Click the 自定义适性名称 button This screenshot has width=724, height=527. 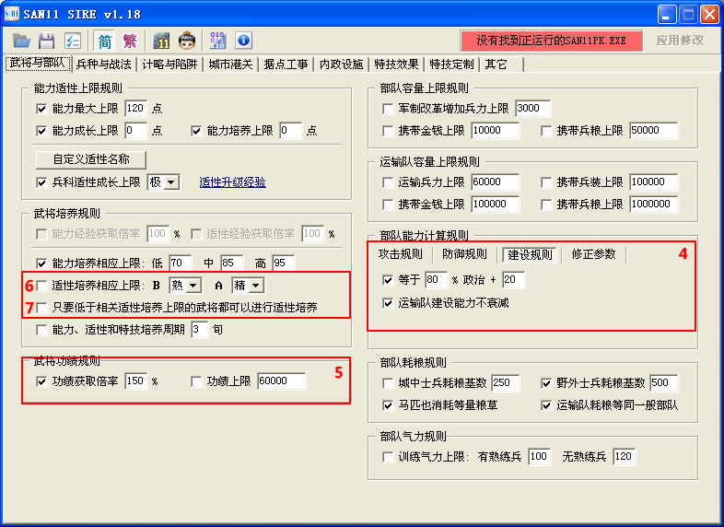point(90,159)
